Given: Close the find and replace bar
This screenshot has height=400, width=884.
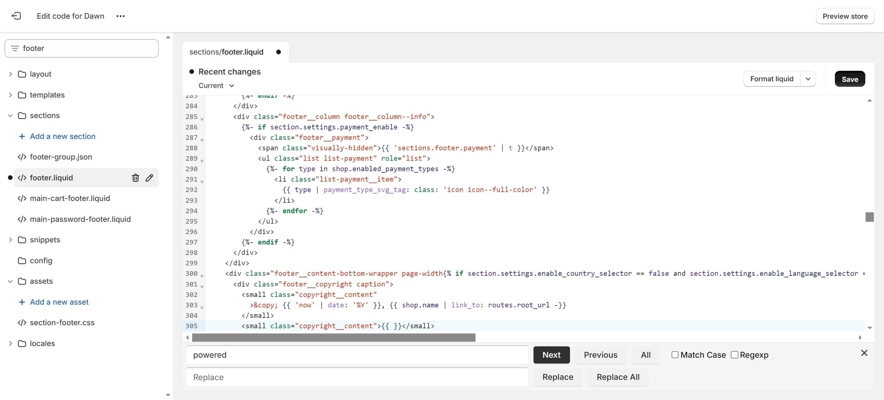Looking at the screenshot, I should (x=864, y=353).
